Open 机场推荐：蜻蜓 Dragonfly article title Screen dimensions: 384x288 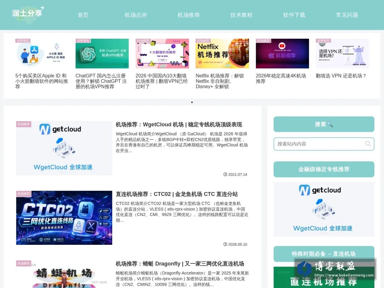click(180, 264)
